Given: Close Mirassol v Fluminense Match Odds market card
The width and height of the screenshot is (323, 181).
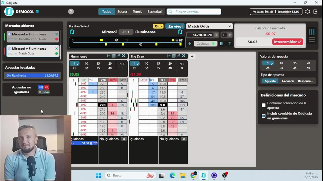Looking at the screenshot, I should coord(57,49).
